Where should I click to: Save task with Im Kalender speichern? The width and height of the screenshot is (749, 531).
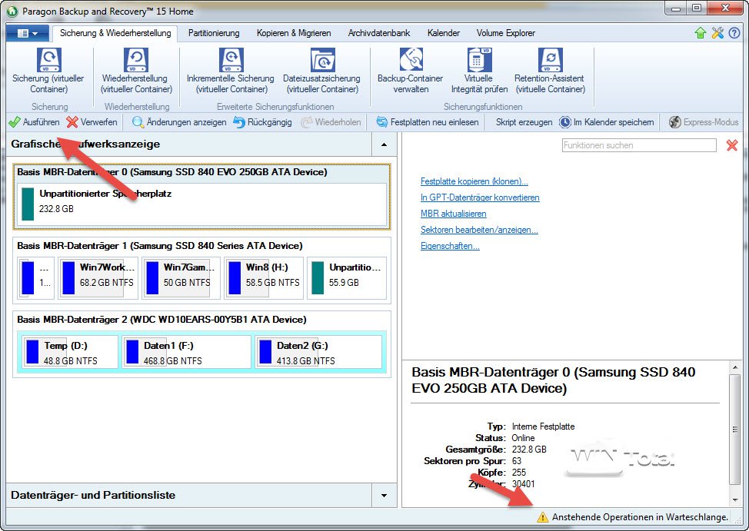(x=607, y=122)
